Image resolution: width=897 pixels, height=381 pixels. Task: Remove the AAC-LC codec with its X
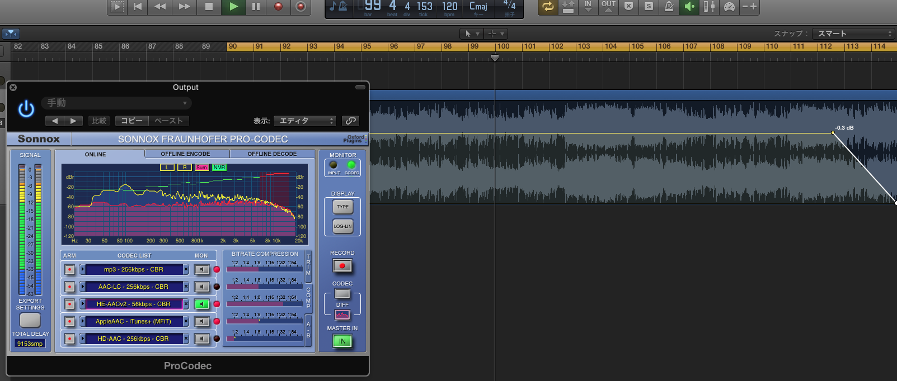(186, 287)
